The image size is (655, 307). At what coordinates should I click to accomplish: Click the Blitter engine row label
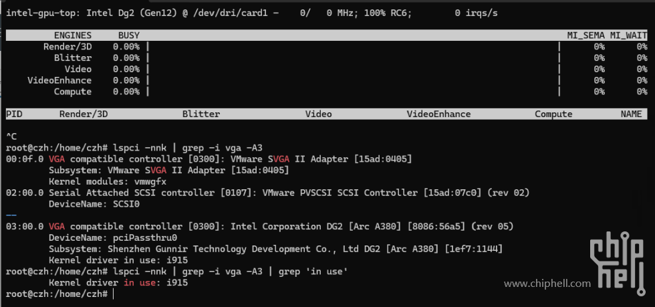(73, 58)
